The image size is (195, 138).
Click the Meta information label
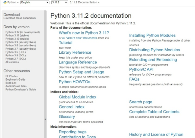(64, 127)
